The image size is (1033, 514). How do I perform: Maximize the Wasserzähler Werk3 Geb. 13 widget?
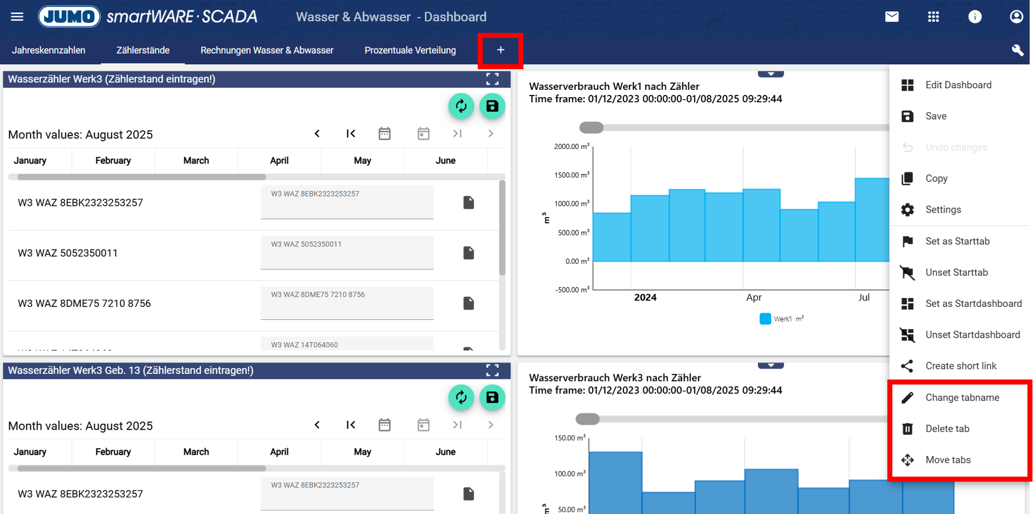(492, 371)
